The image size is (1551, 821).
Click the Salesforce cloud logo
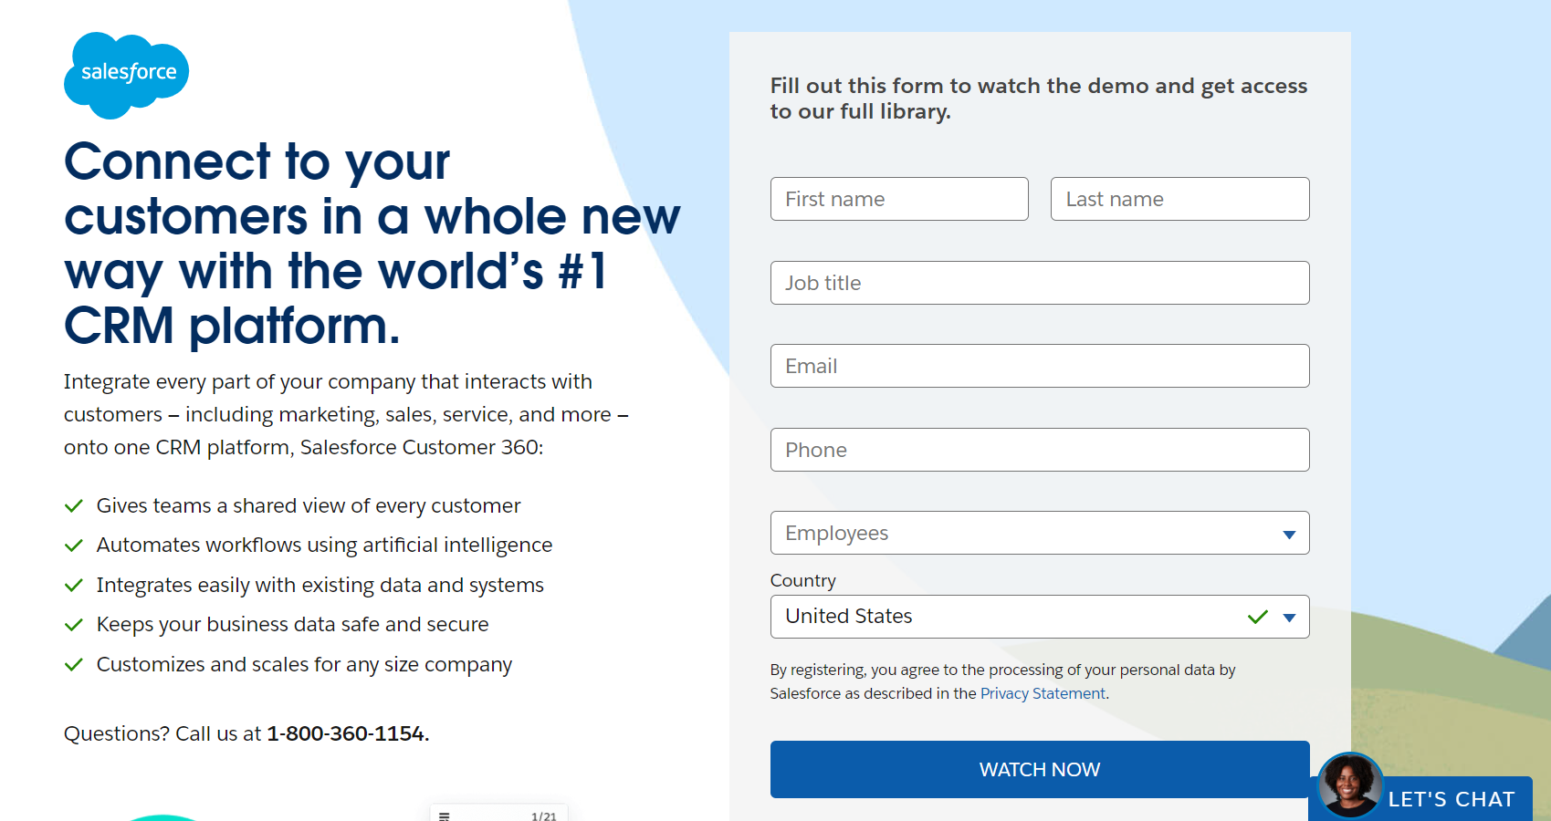click(126, 75)
